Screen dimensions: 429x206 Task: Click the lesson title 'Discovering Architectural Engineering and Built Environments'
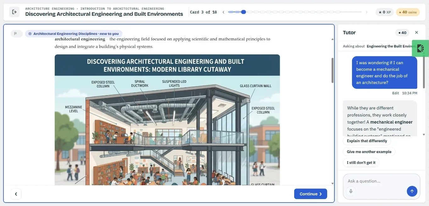pos(104,14)
